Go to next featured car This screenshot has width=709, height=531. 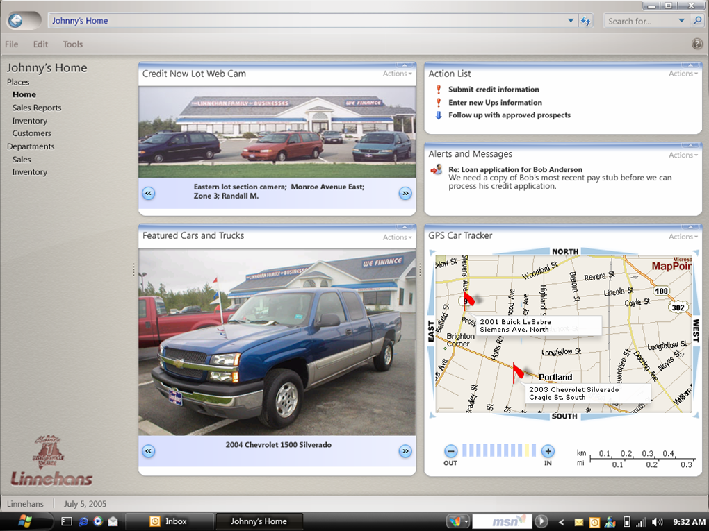point(405,451)
